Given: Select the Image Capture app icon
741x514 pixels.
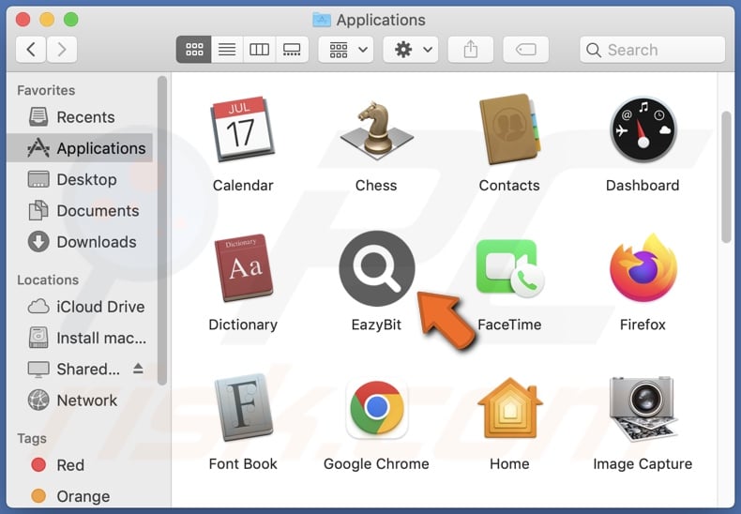Looking at the screenshot, I should [x=643, y=408].
